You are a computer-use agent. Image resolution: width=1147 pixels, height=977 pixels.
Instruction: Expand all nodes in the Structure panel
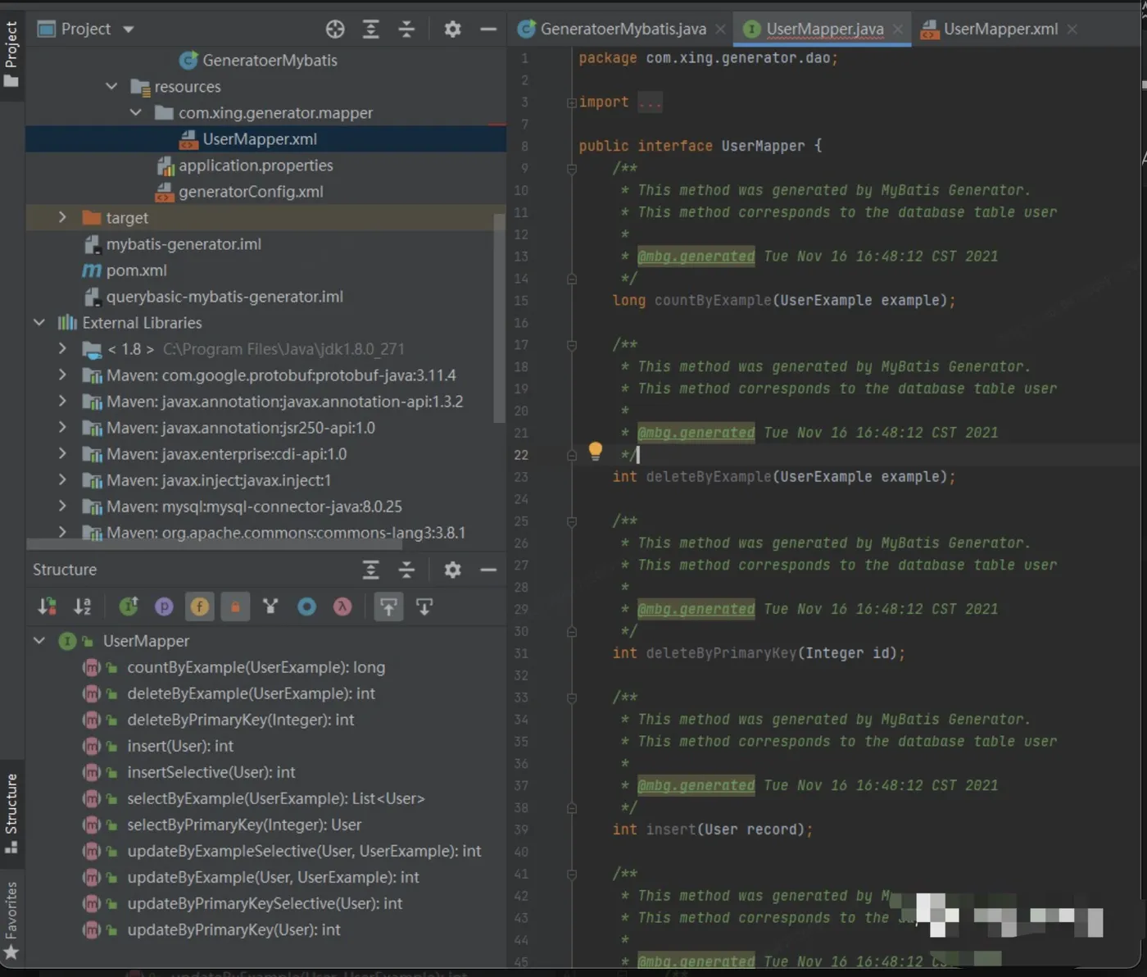click(x=371, y=570)
